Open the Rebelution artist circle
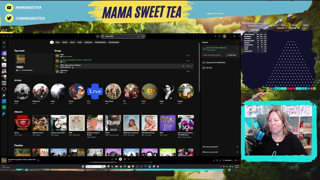The image size is (320, 180). pos(40,91)
